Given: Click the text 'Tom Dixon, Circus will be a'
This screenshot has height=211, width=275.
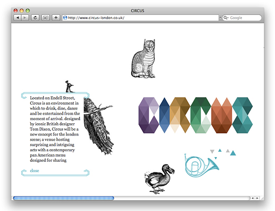Looking at the screenshot, I should click(54, 129).
